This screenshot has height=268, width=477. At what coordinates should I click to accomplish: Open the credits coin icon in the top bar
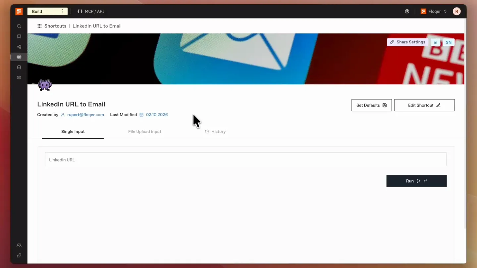407,11
